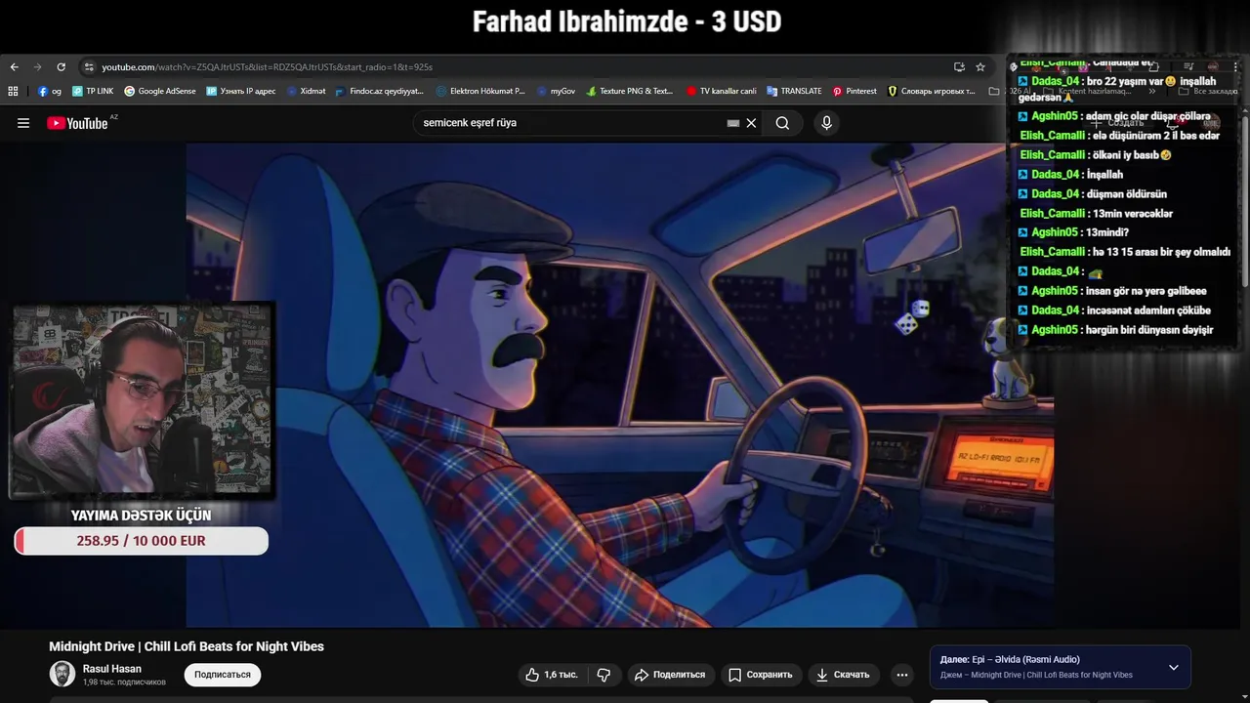1250x703 pixels.
Task: Open the YouTube hamburger guide menu
Action: tap(23, 123)
